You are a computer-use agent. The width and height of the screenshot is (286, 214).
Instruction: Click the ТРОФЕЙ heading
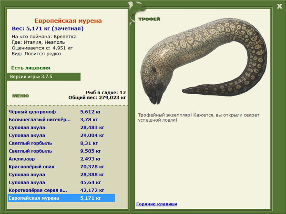pos(149,19)
